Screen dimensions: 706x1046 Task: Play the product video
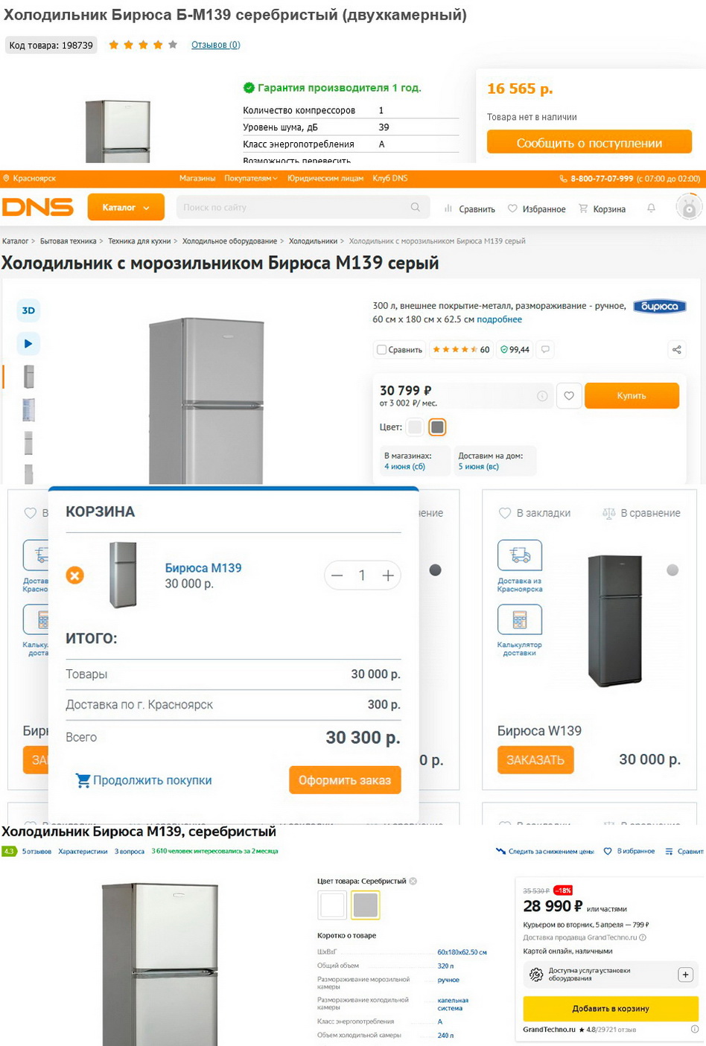(x=28, y=343)
